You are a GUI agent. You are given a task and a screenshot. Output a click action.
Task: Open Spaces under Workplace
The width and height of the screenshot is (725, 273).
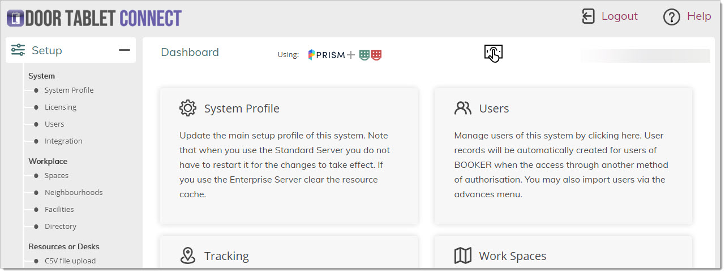pos(57,175)
